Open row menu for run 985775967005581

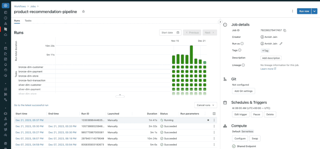tap(214, 132)
